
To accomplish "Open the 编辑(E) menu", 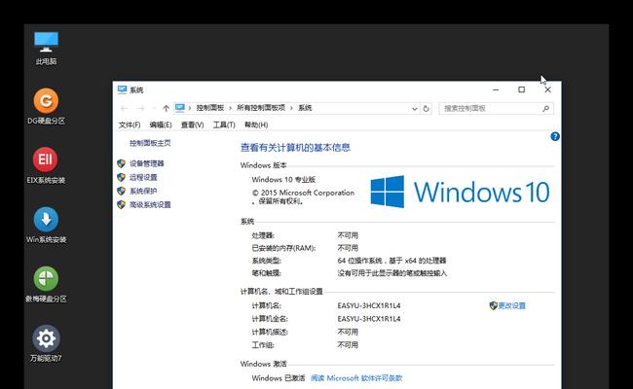I will (161, 124).
